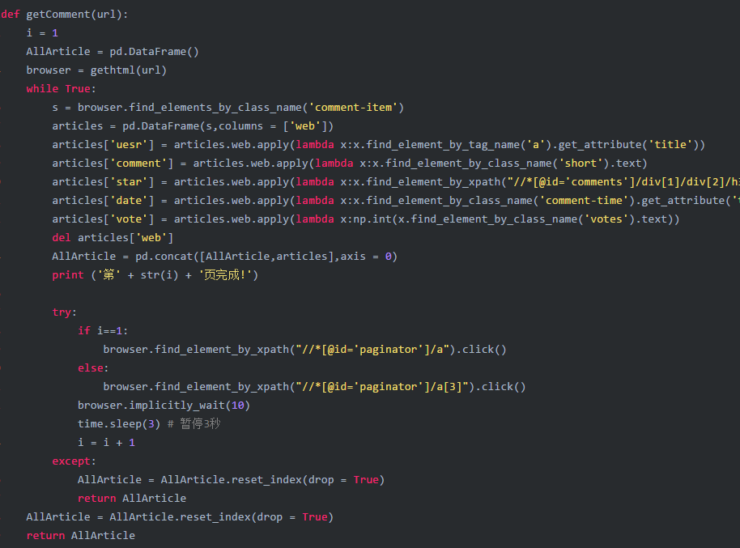
Task: Click the 'pd.DataFrame()' call on the AllArticle line
Action: coord(154,52)
